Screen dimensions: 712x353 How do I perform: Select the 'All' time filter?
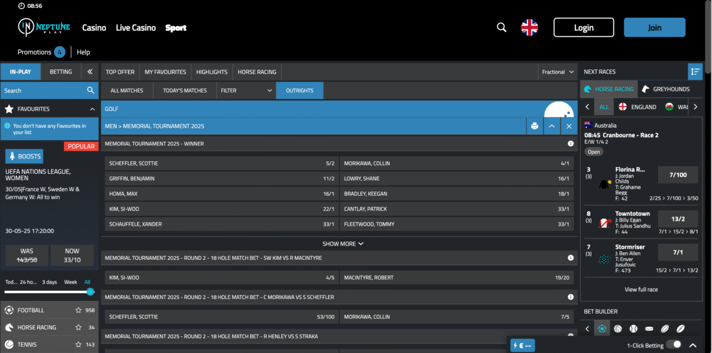pos(88,282)
